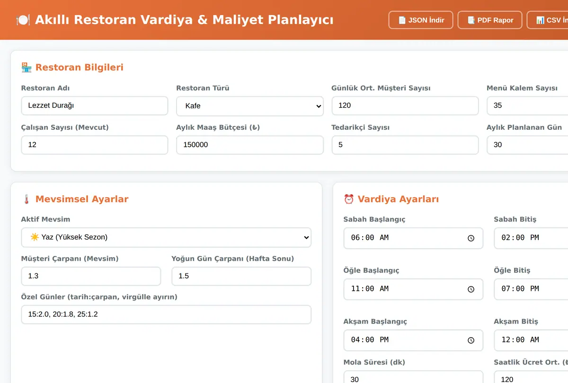
Task: Click the CSV export button
Action: 548,20
